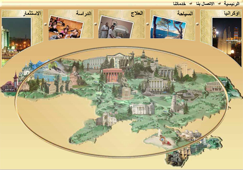
Task: Open the seaside pine trees tourism photo
Action: click(168, 27)
